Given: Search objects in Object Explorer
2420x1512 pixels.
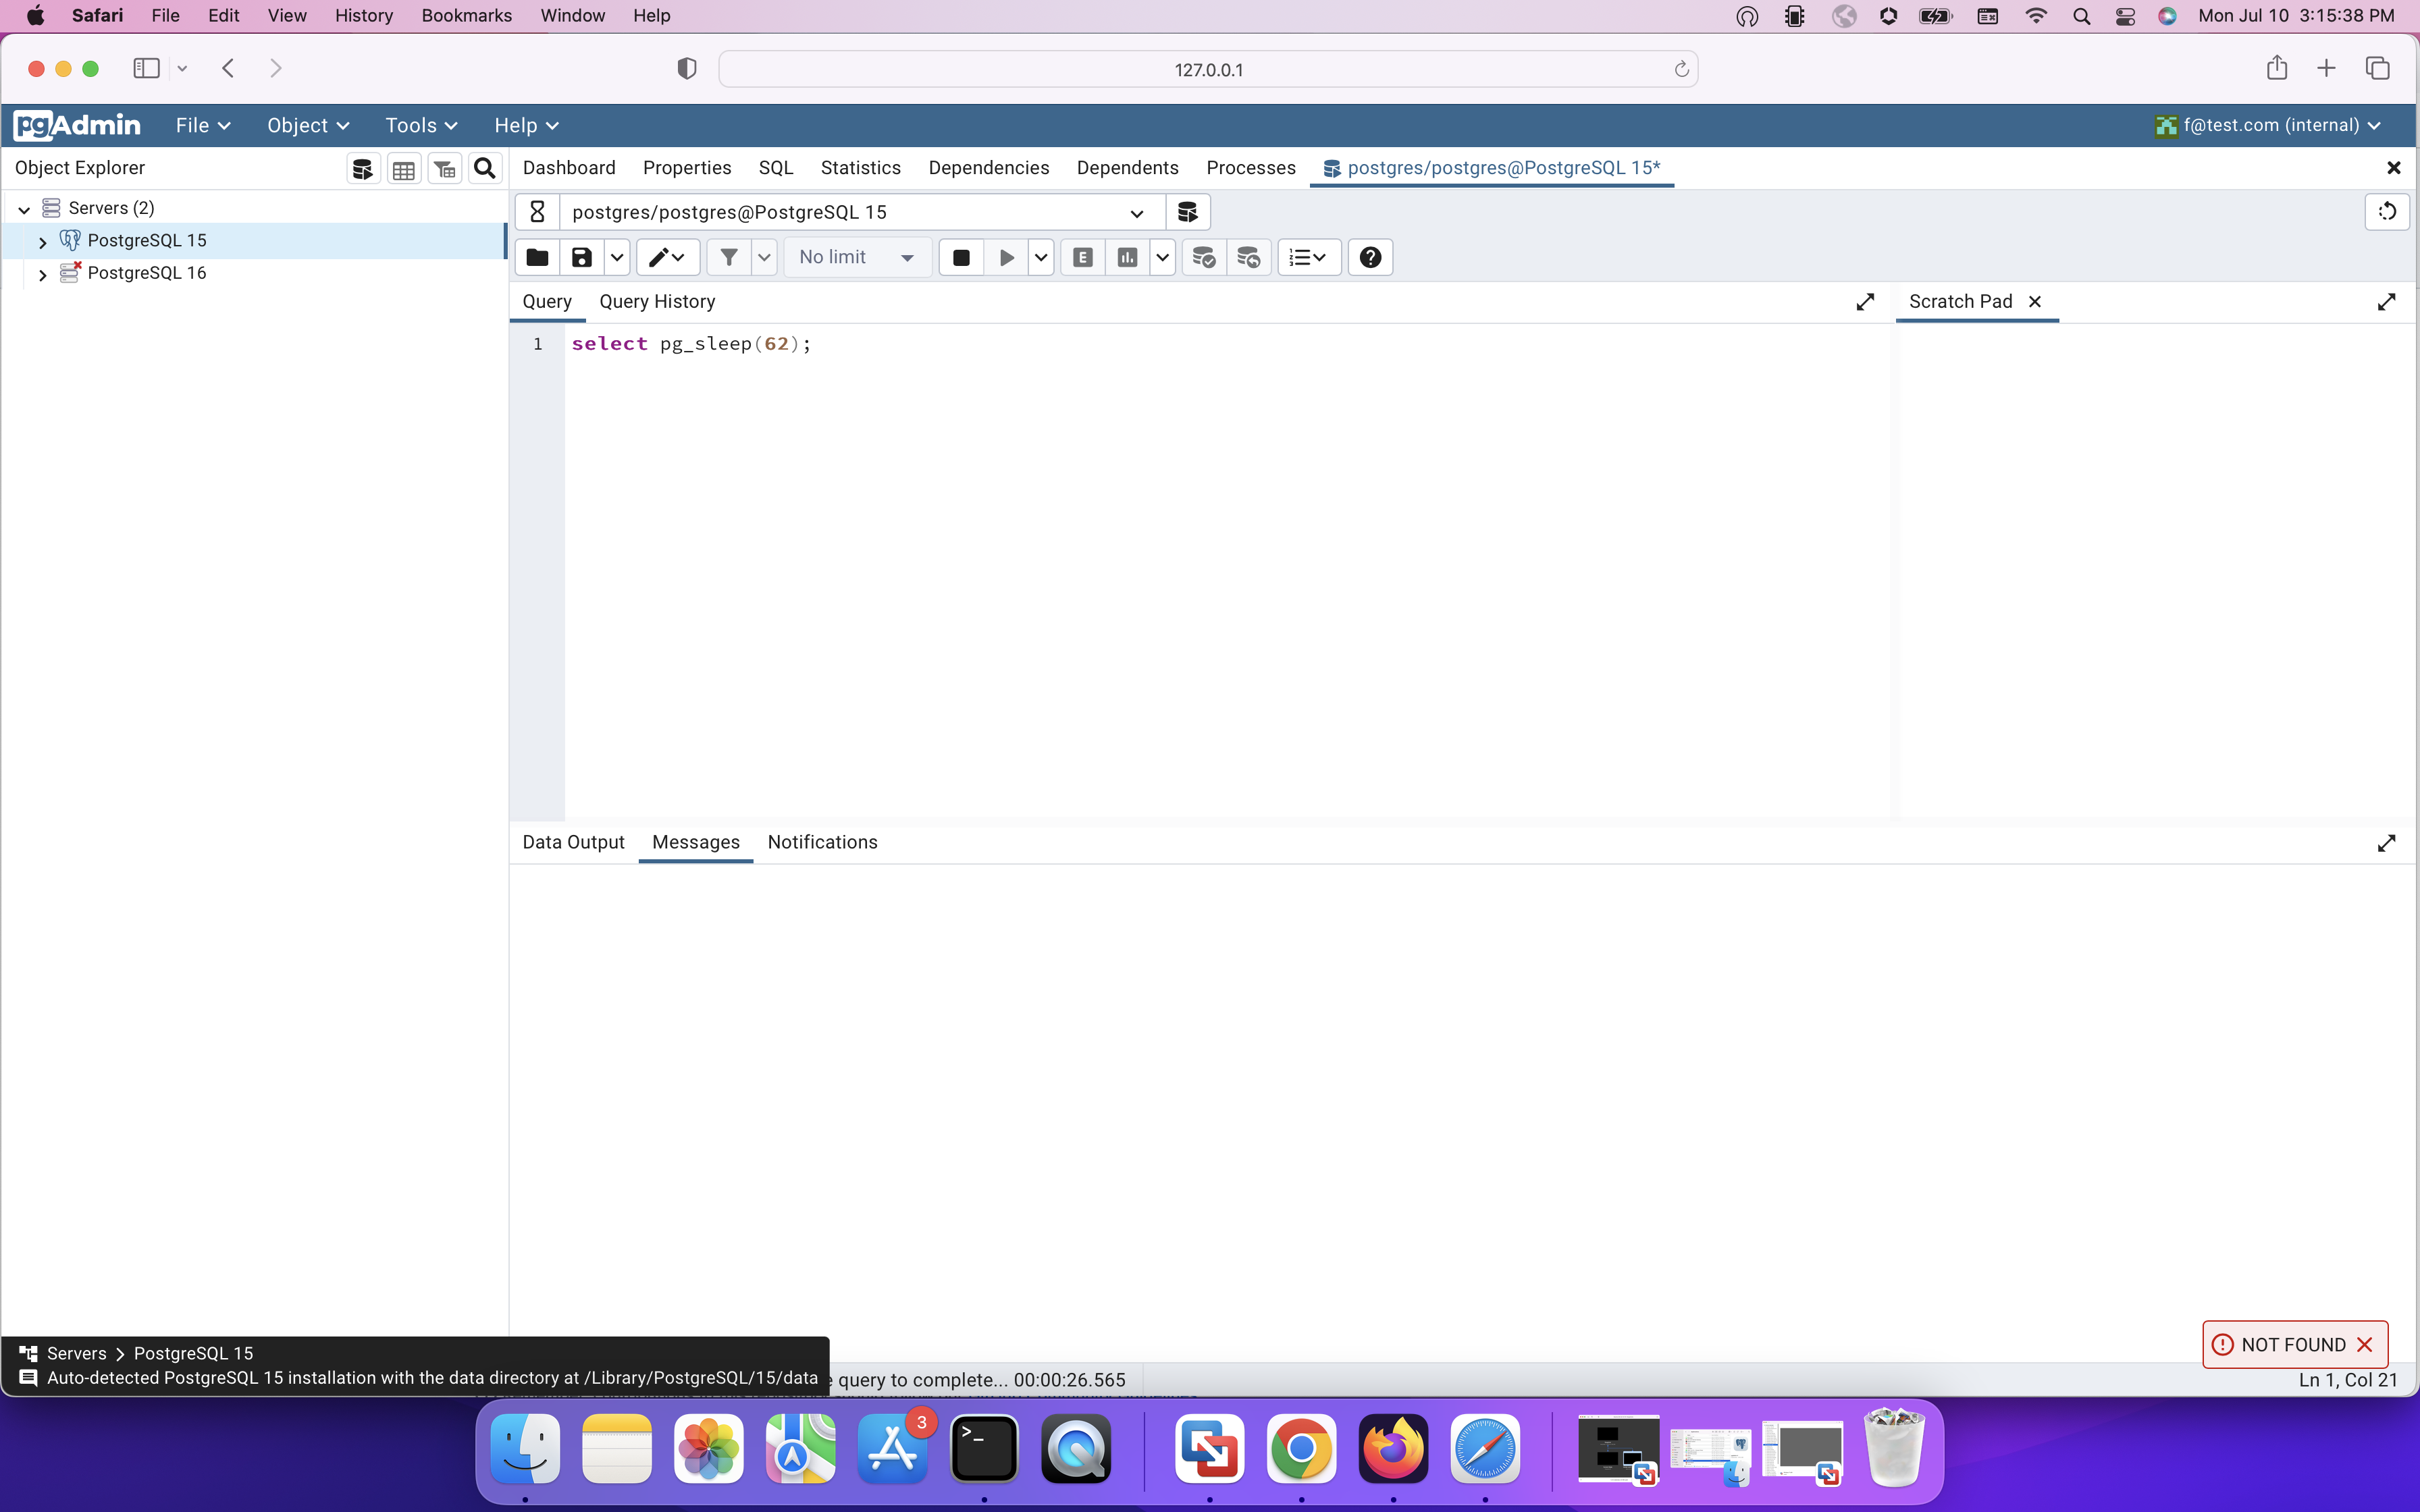Looking at the screenshot, I should [x=485, y=168].
